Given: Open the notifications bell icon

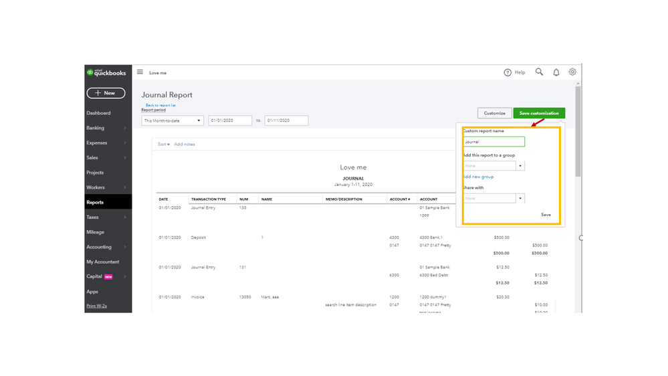Looking at the screenshot, I should pos(556,72).
